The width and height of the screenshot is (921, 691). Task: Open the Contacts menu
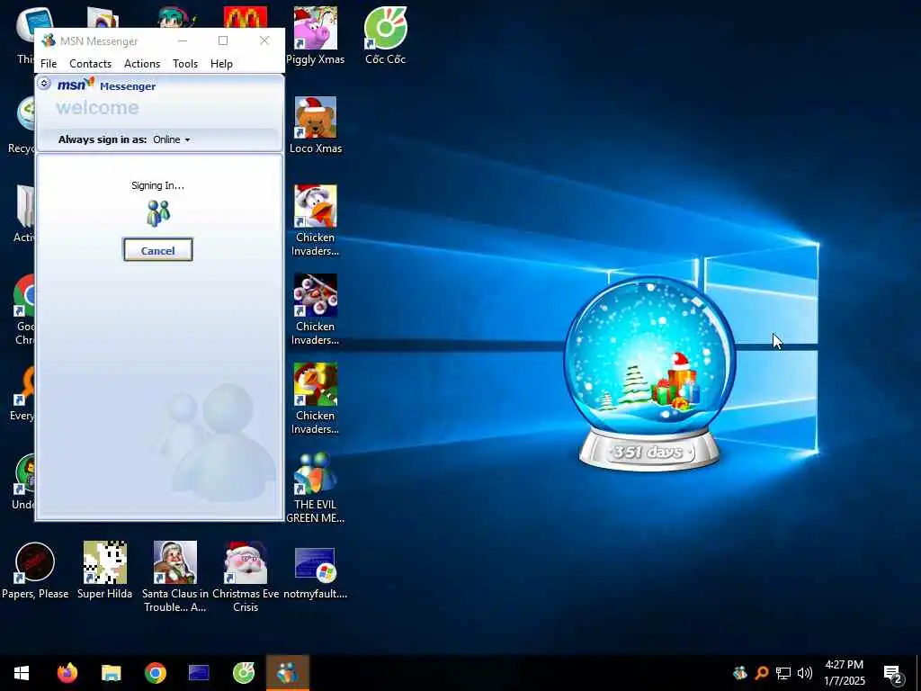click(91, 64)
